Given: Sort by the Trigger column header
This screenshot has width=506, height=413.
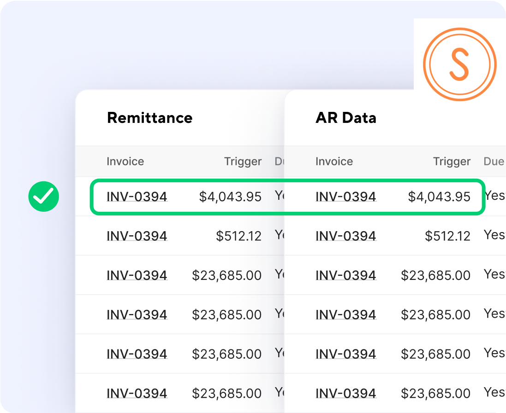Looking at the screenshot, I should (243, 162).
